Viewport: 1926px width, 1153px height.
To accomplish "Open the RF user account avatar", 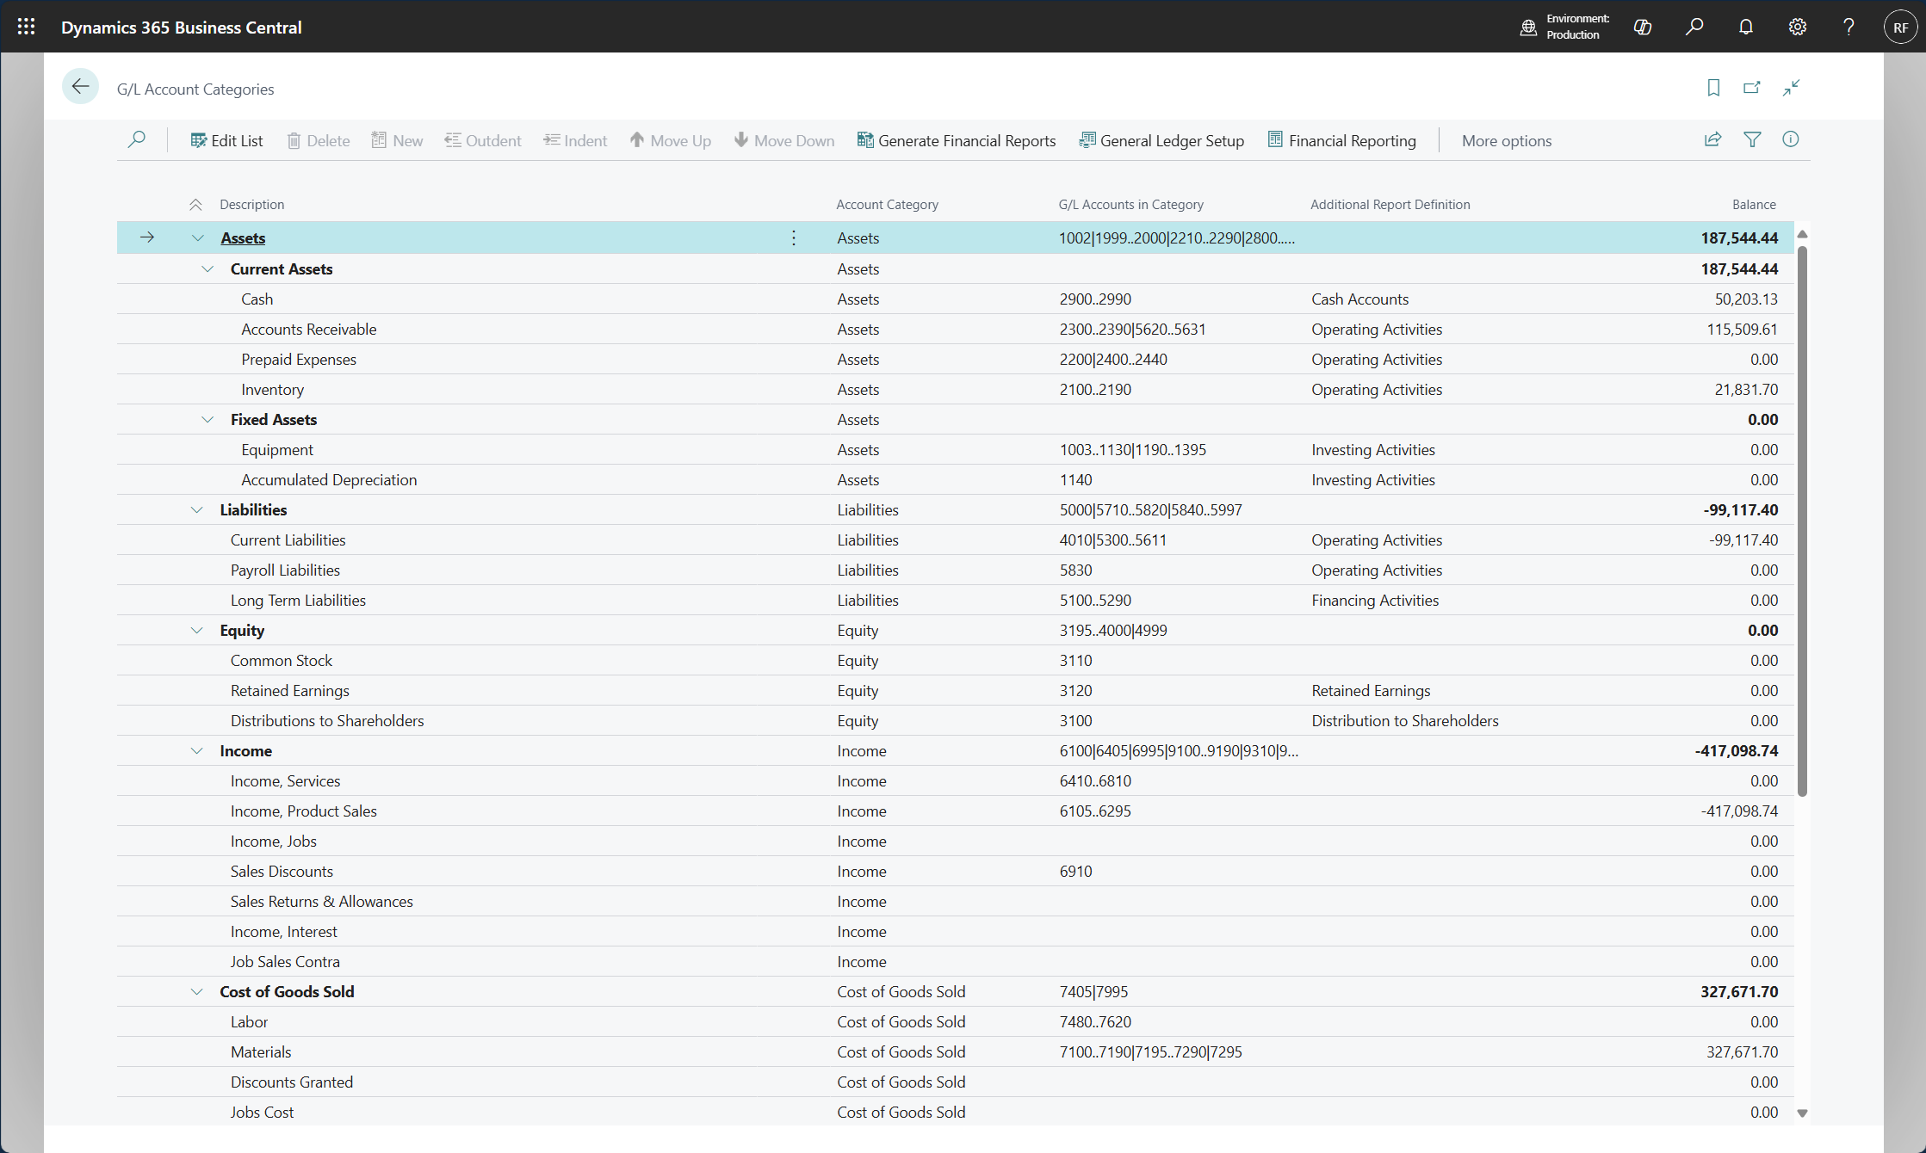I will (1900, 27).
